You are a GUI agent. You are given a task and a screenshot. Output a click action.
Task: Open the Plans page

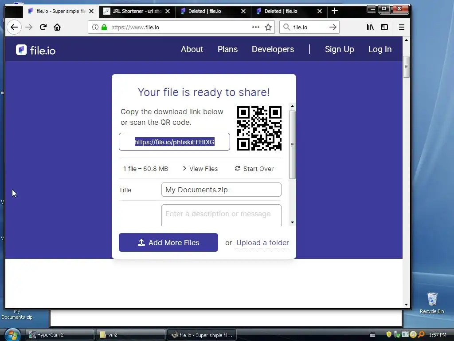[x=227, y=49]
